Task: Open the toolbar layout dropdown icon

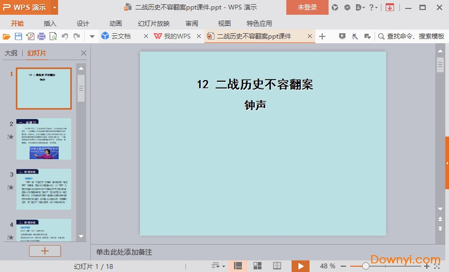Action: pyautogui.click(x=368, y=36)
